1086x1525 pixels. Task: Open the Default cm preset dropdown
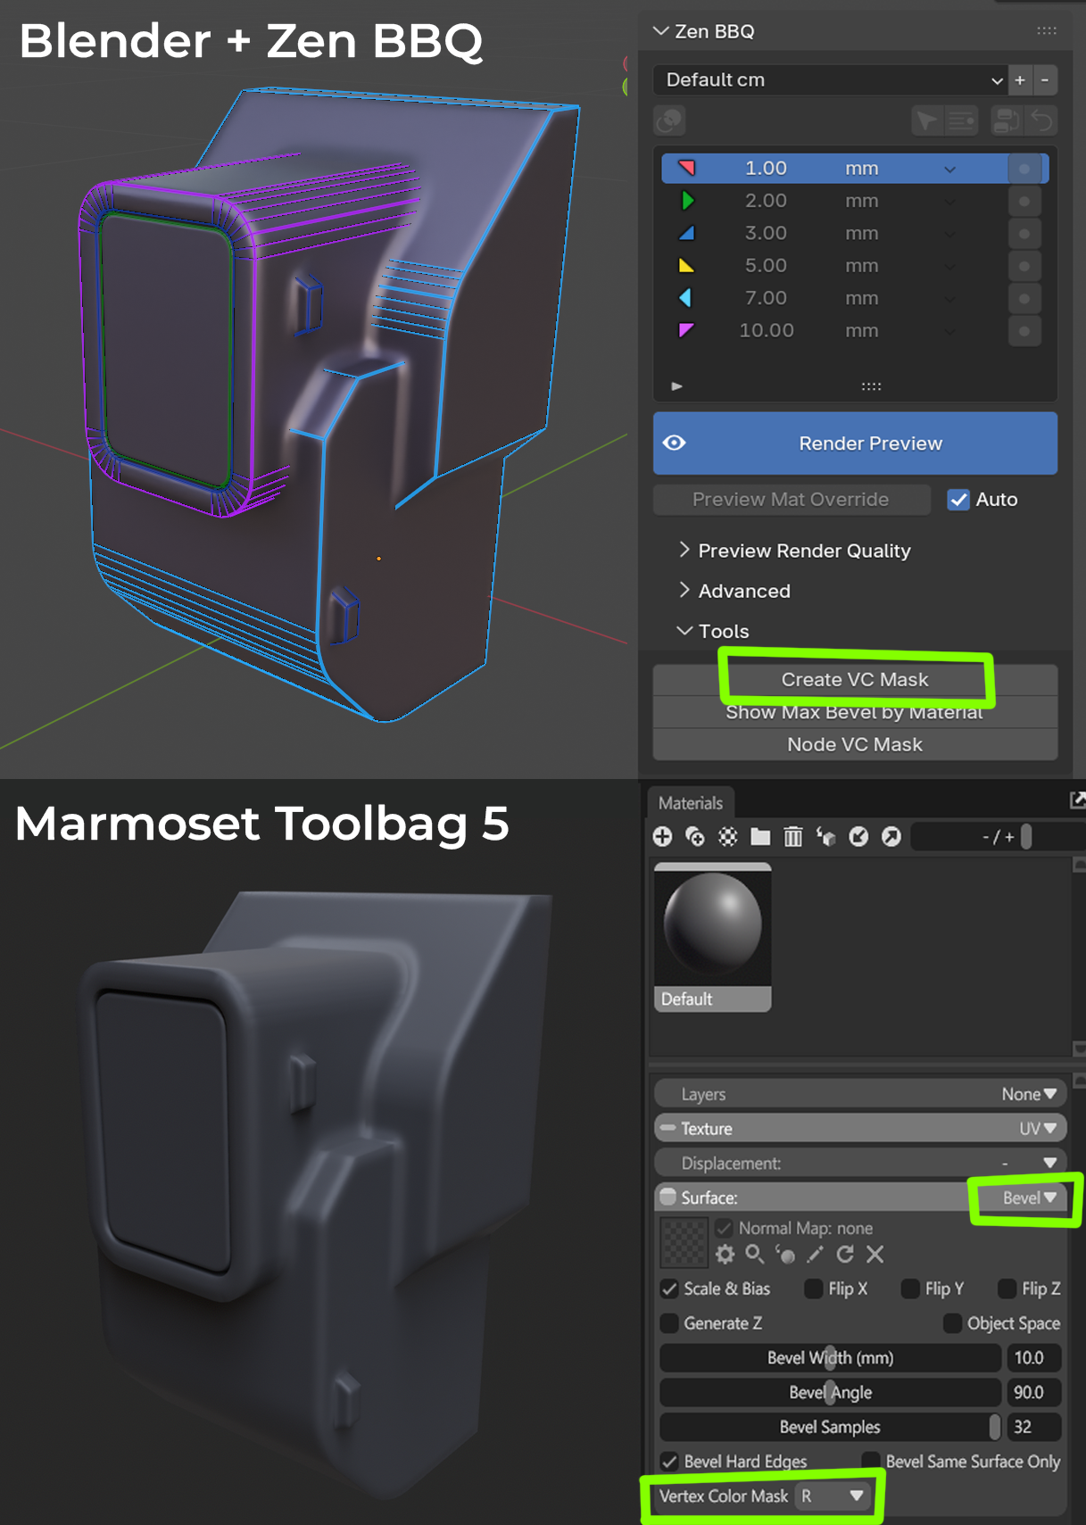pos(830,80)
